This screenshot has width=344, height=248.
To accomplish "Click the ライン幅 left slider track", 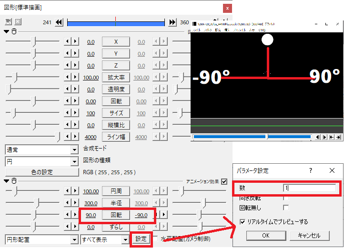I will pos(33,137).
